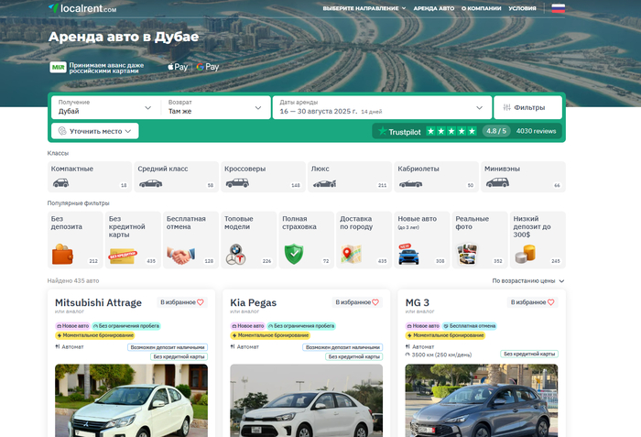641x437 pixels.
Task: Click Новое авто tag on Mitsubishi Attrage
Action: (72, 326)
